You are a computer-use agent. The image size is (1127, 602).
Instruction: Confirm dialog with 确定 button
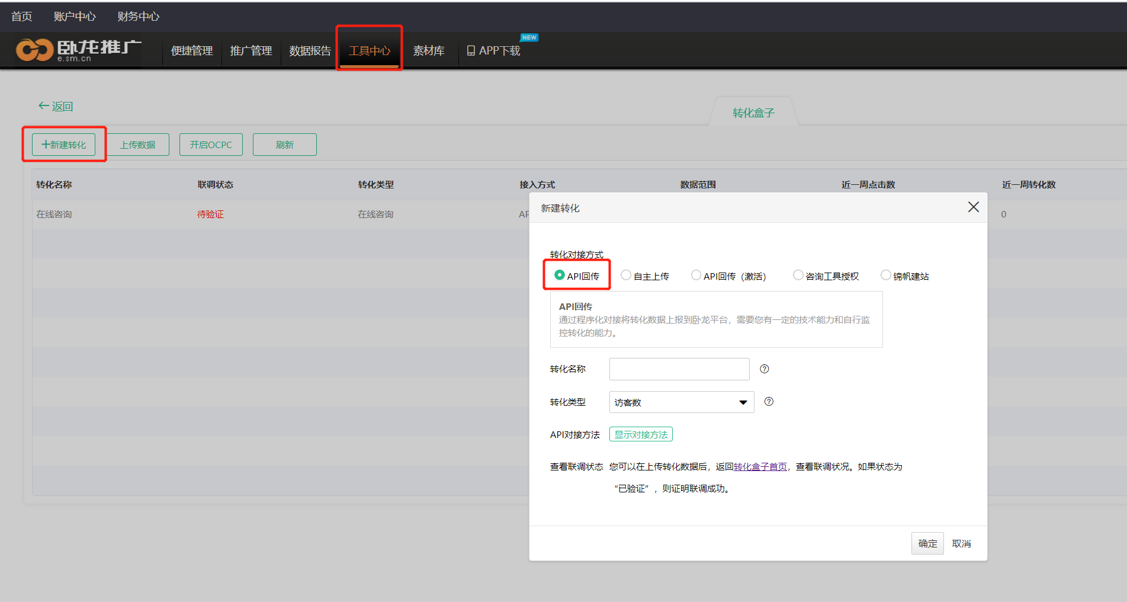pos(927,543)
